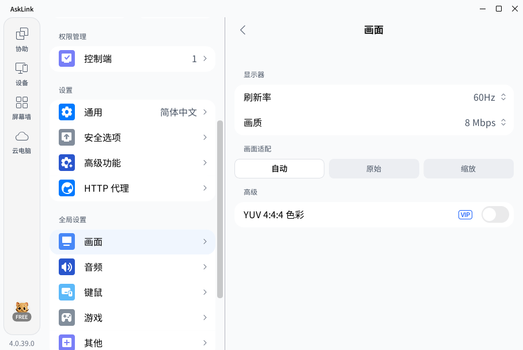523x350 pixels.
Task: Open the 安全选项 settings label
Action: (103, 138)
